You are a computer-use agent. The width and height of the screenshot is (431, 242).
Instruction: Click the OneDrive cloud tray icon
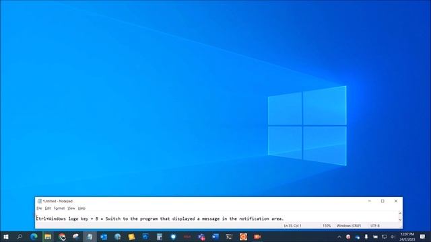click(x=357, y=237)
